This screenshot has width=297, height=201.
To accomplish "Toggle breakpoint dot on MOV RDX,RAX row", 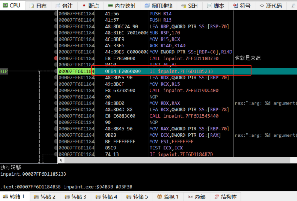I will coord(56,103).
